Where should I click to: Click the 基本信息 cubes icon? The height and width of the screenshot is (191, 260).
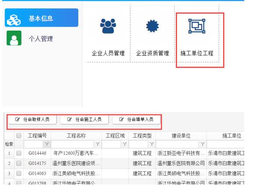(x=14, y=20)
